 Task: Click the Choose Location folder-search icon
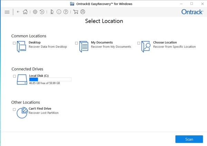[x=146, y=47]
